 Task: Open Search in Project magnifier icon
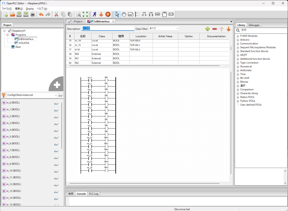click(79, 14)
